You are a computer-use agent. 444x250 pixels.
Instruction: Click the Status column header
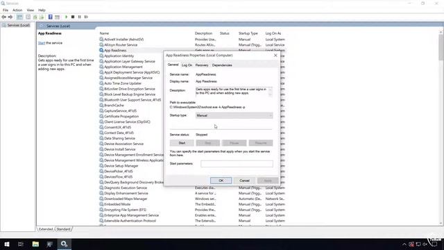(225, 33)
